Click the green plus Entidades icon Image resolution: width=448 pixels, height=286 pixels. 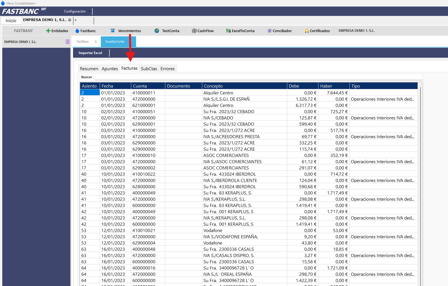[48, 31]
